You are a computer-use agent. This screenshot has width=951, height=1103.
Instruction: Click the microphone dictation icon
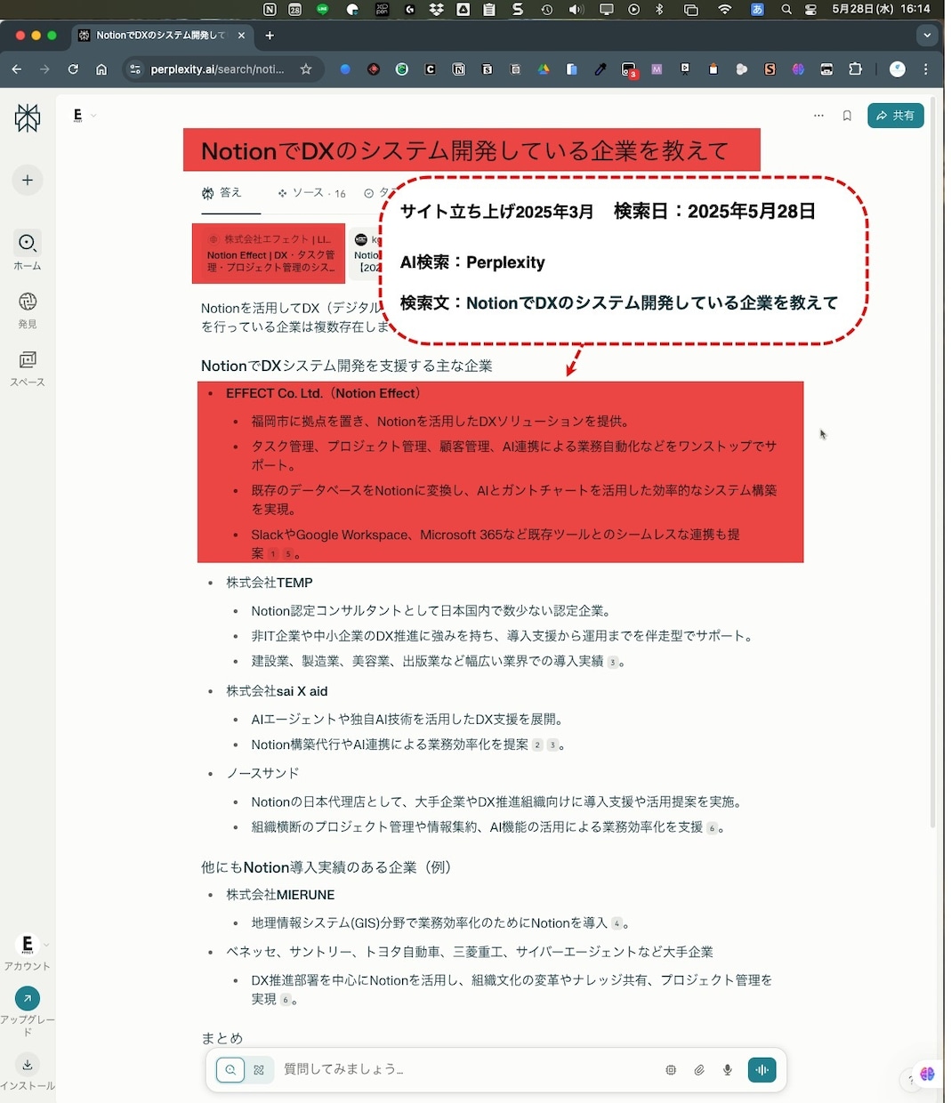coord(728,1070)
